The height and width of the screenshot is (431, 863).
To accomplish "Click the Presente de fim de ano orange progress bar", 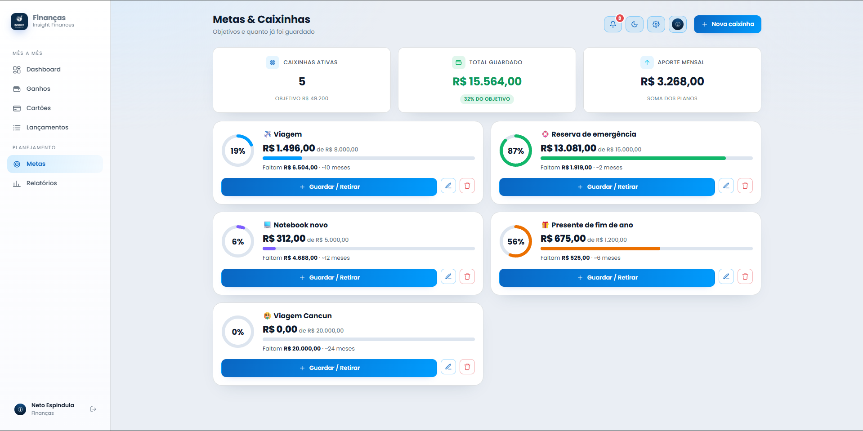I will click(x=647, y=249).
